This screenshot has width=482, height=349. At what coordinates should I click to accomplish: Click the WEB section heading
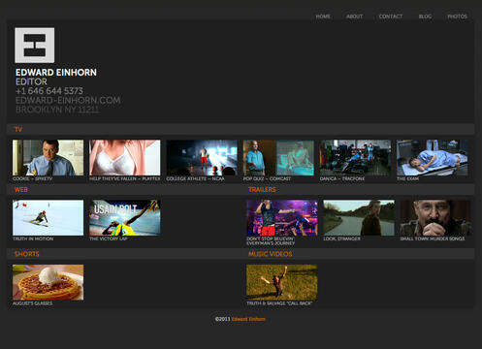point(21,190)
